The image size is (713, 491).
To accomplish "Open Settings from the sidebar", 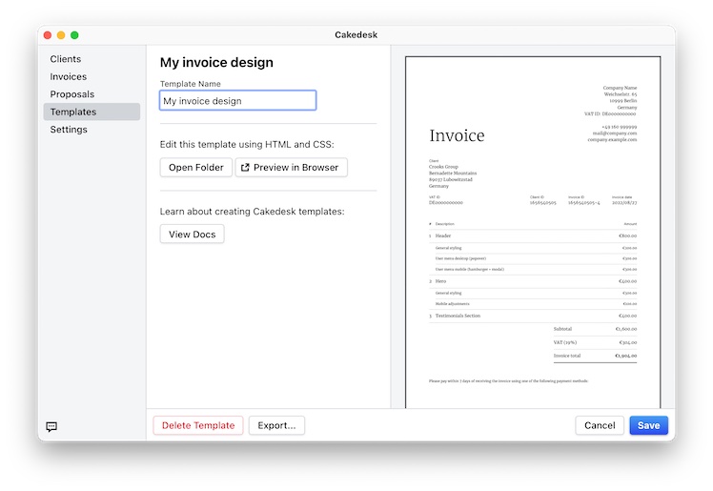I will click(x=70, y=130).
